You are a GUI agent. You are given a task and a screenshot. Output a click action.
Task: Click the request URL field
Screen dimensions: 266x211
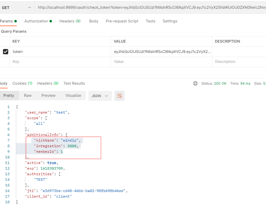pos(150,8)
